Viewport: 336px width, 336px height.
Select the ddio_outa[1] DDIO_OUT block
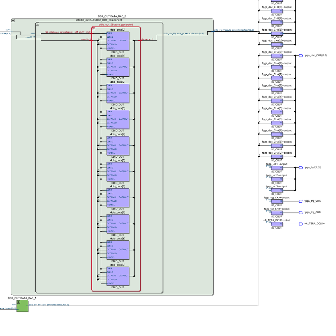pyautogui.click(x=118, y=67)
